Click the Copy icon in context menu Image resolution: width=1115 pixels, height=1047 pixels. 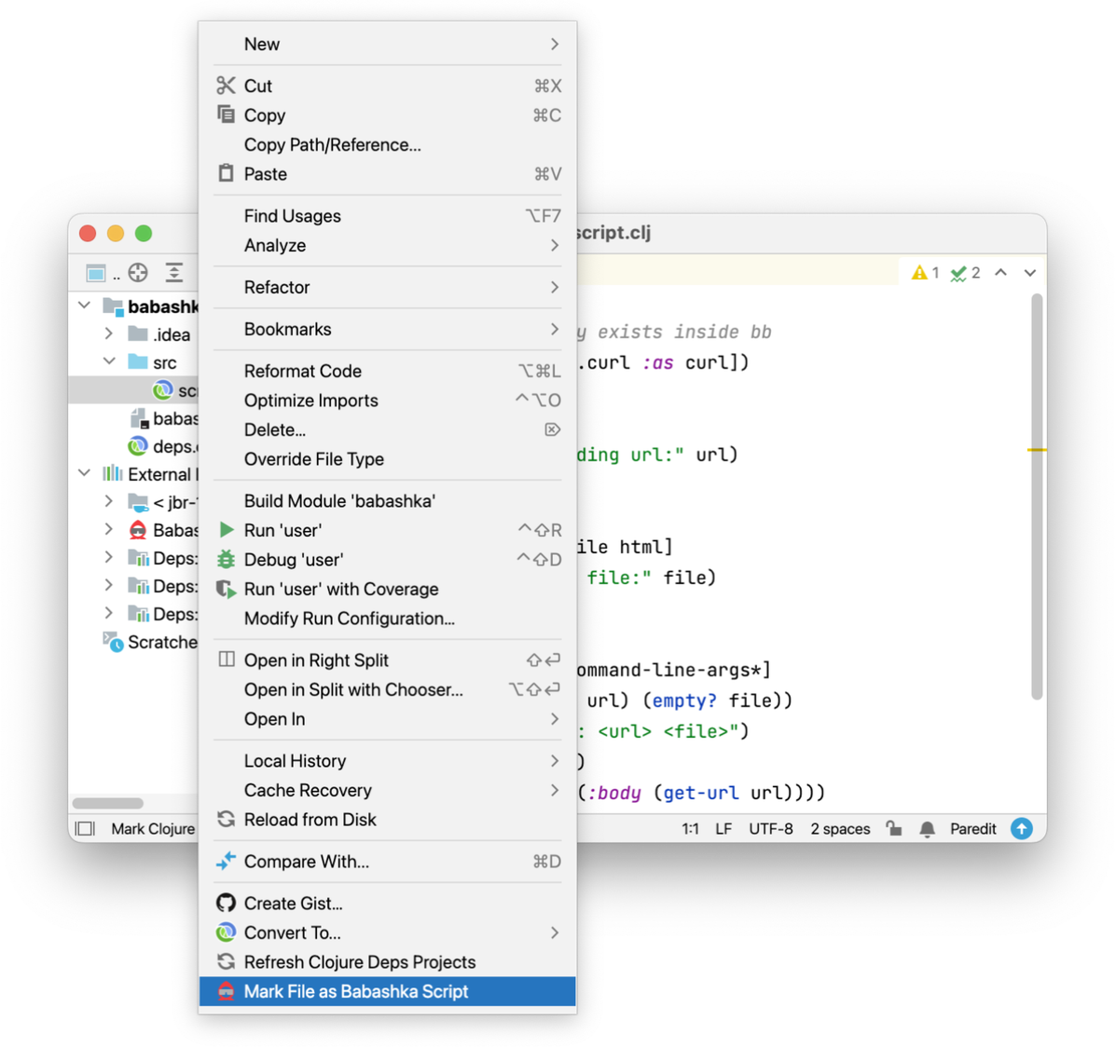pyautogui.click(x=226, y=115)
